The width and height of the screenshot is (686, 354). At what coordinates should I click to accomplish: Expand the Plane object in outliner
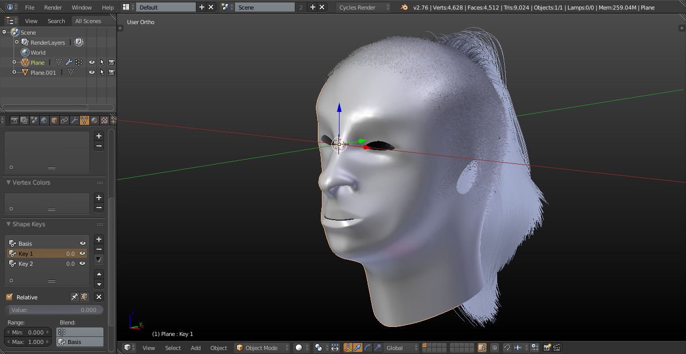pyautogui.click(x=15, y=62)
